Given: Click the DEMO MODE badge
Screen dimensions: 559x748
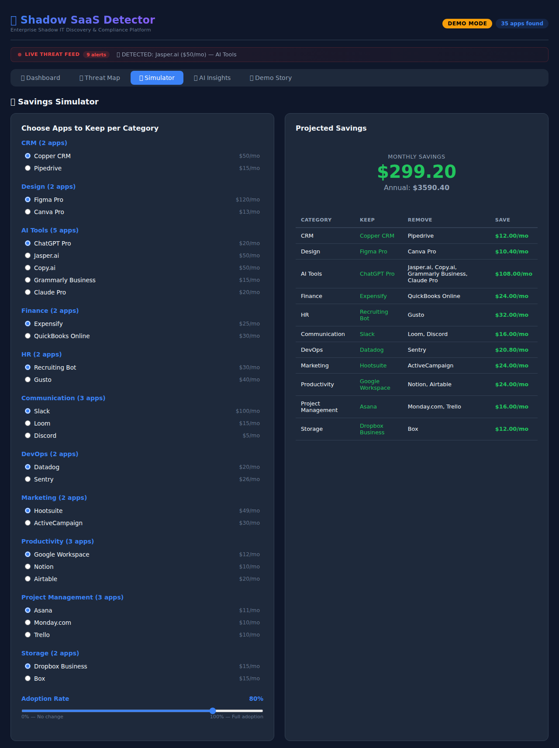Looking at the screenshot, I should (467, 24).
